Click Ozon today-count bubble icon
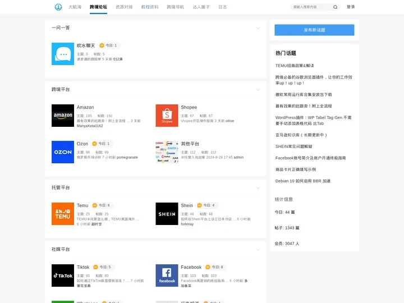 click(95, 144)
